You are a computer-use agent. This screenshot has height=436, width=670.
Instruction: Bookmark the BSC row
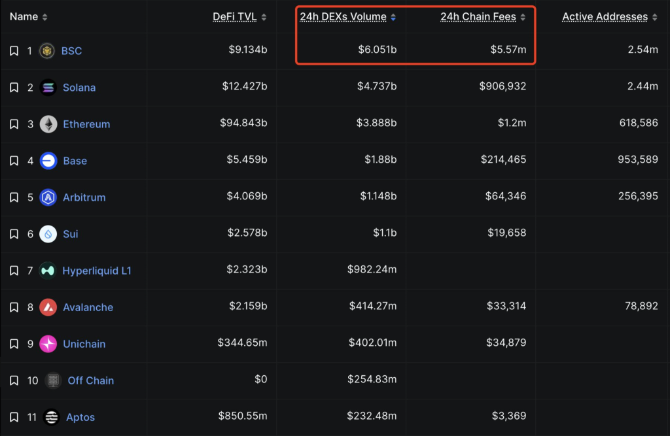(14, 51)
